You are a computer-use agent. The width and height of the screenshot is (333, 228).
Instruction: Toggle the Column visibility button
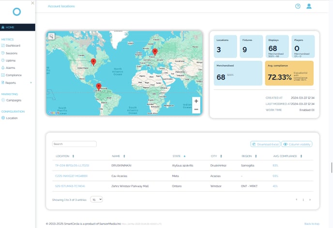pyautogui.click(x=297, y=144)
